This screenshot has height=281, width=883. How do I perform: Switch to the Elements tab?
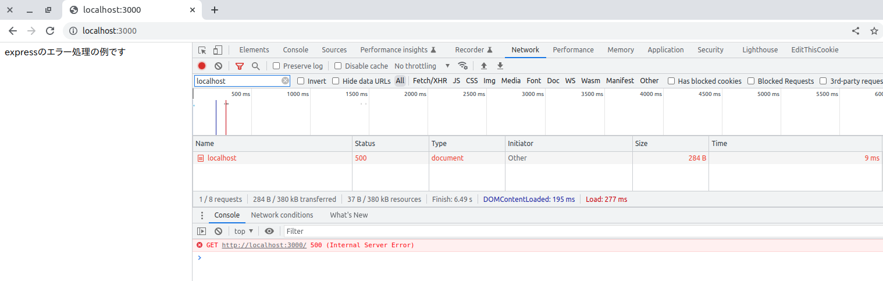(254, 50)
